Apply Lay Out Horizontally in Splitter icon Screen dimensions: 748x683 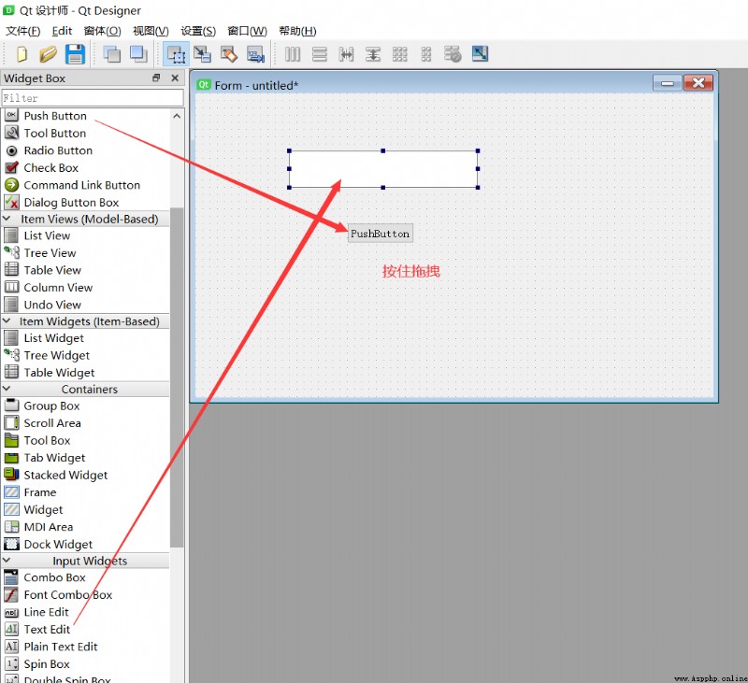[x=346, y=54]
